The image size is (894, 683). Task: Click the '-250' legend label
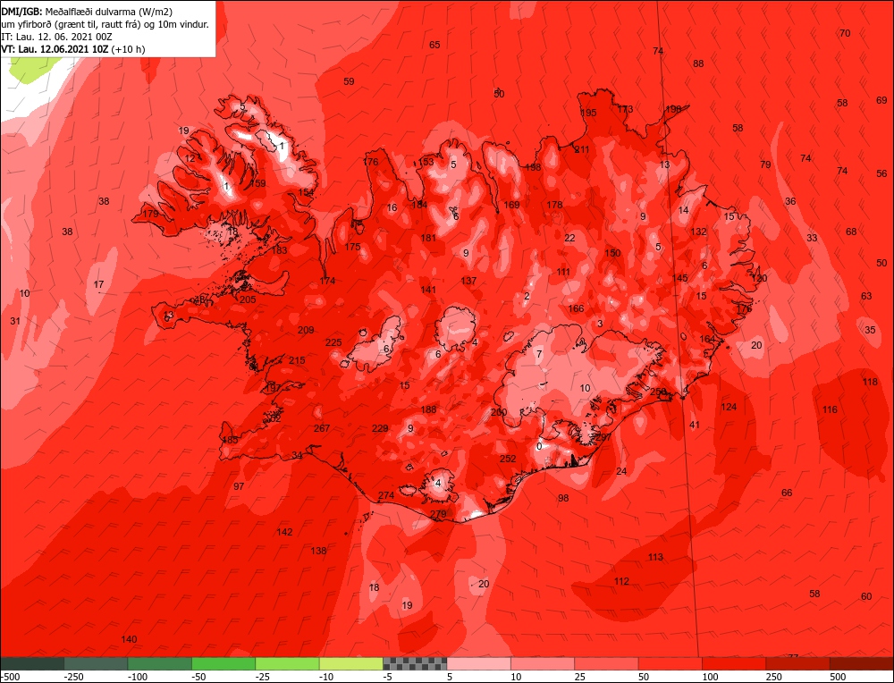(74, 677)
